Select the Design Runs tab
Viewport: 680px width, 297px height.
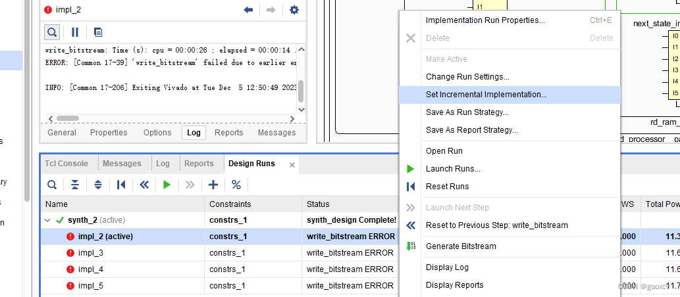point(251,164)
